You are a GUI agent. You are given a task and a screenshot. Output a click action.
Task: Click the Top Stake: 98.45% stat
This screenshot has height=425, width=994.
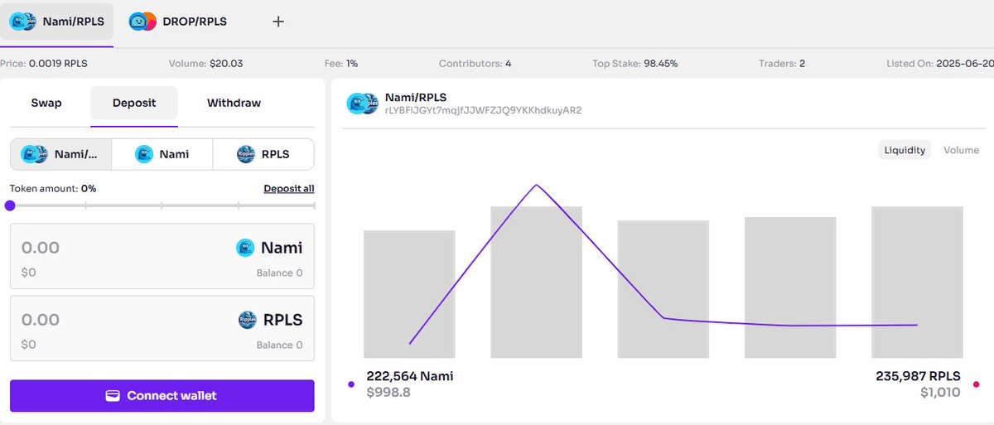635,63
